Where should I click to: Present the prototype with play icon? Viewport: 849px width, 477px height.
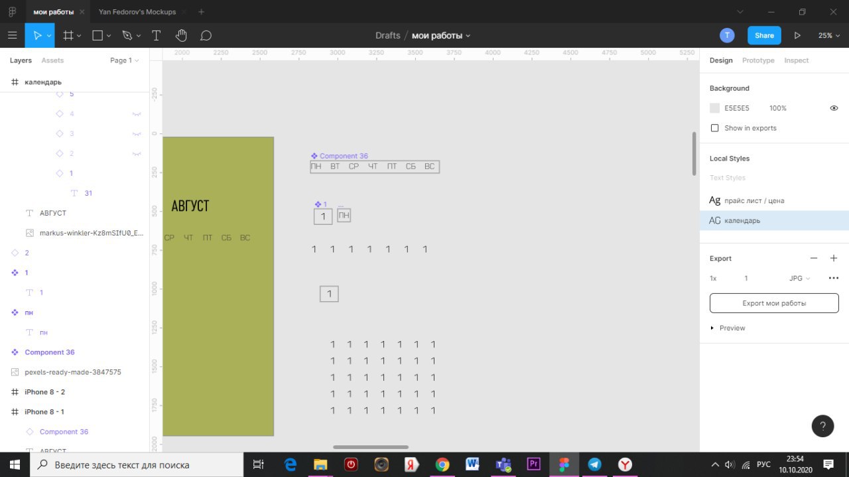point(797,35)
